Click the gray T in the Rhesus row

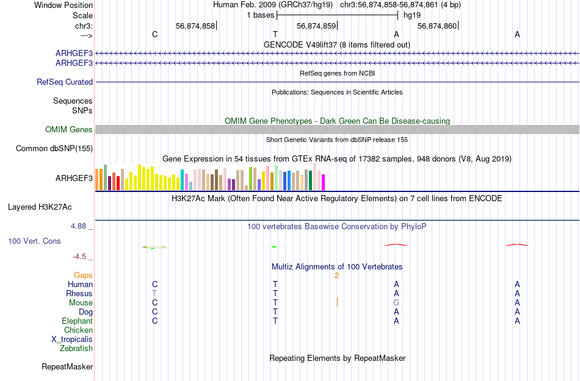(x=154, y=293)
